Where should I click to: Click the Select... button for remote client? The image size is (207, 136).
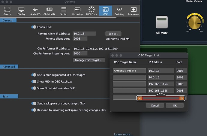pos(113,34)
